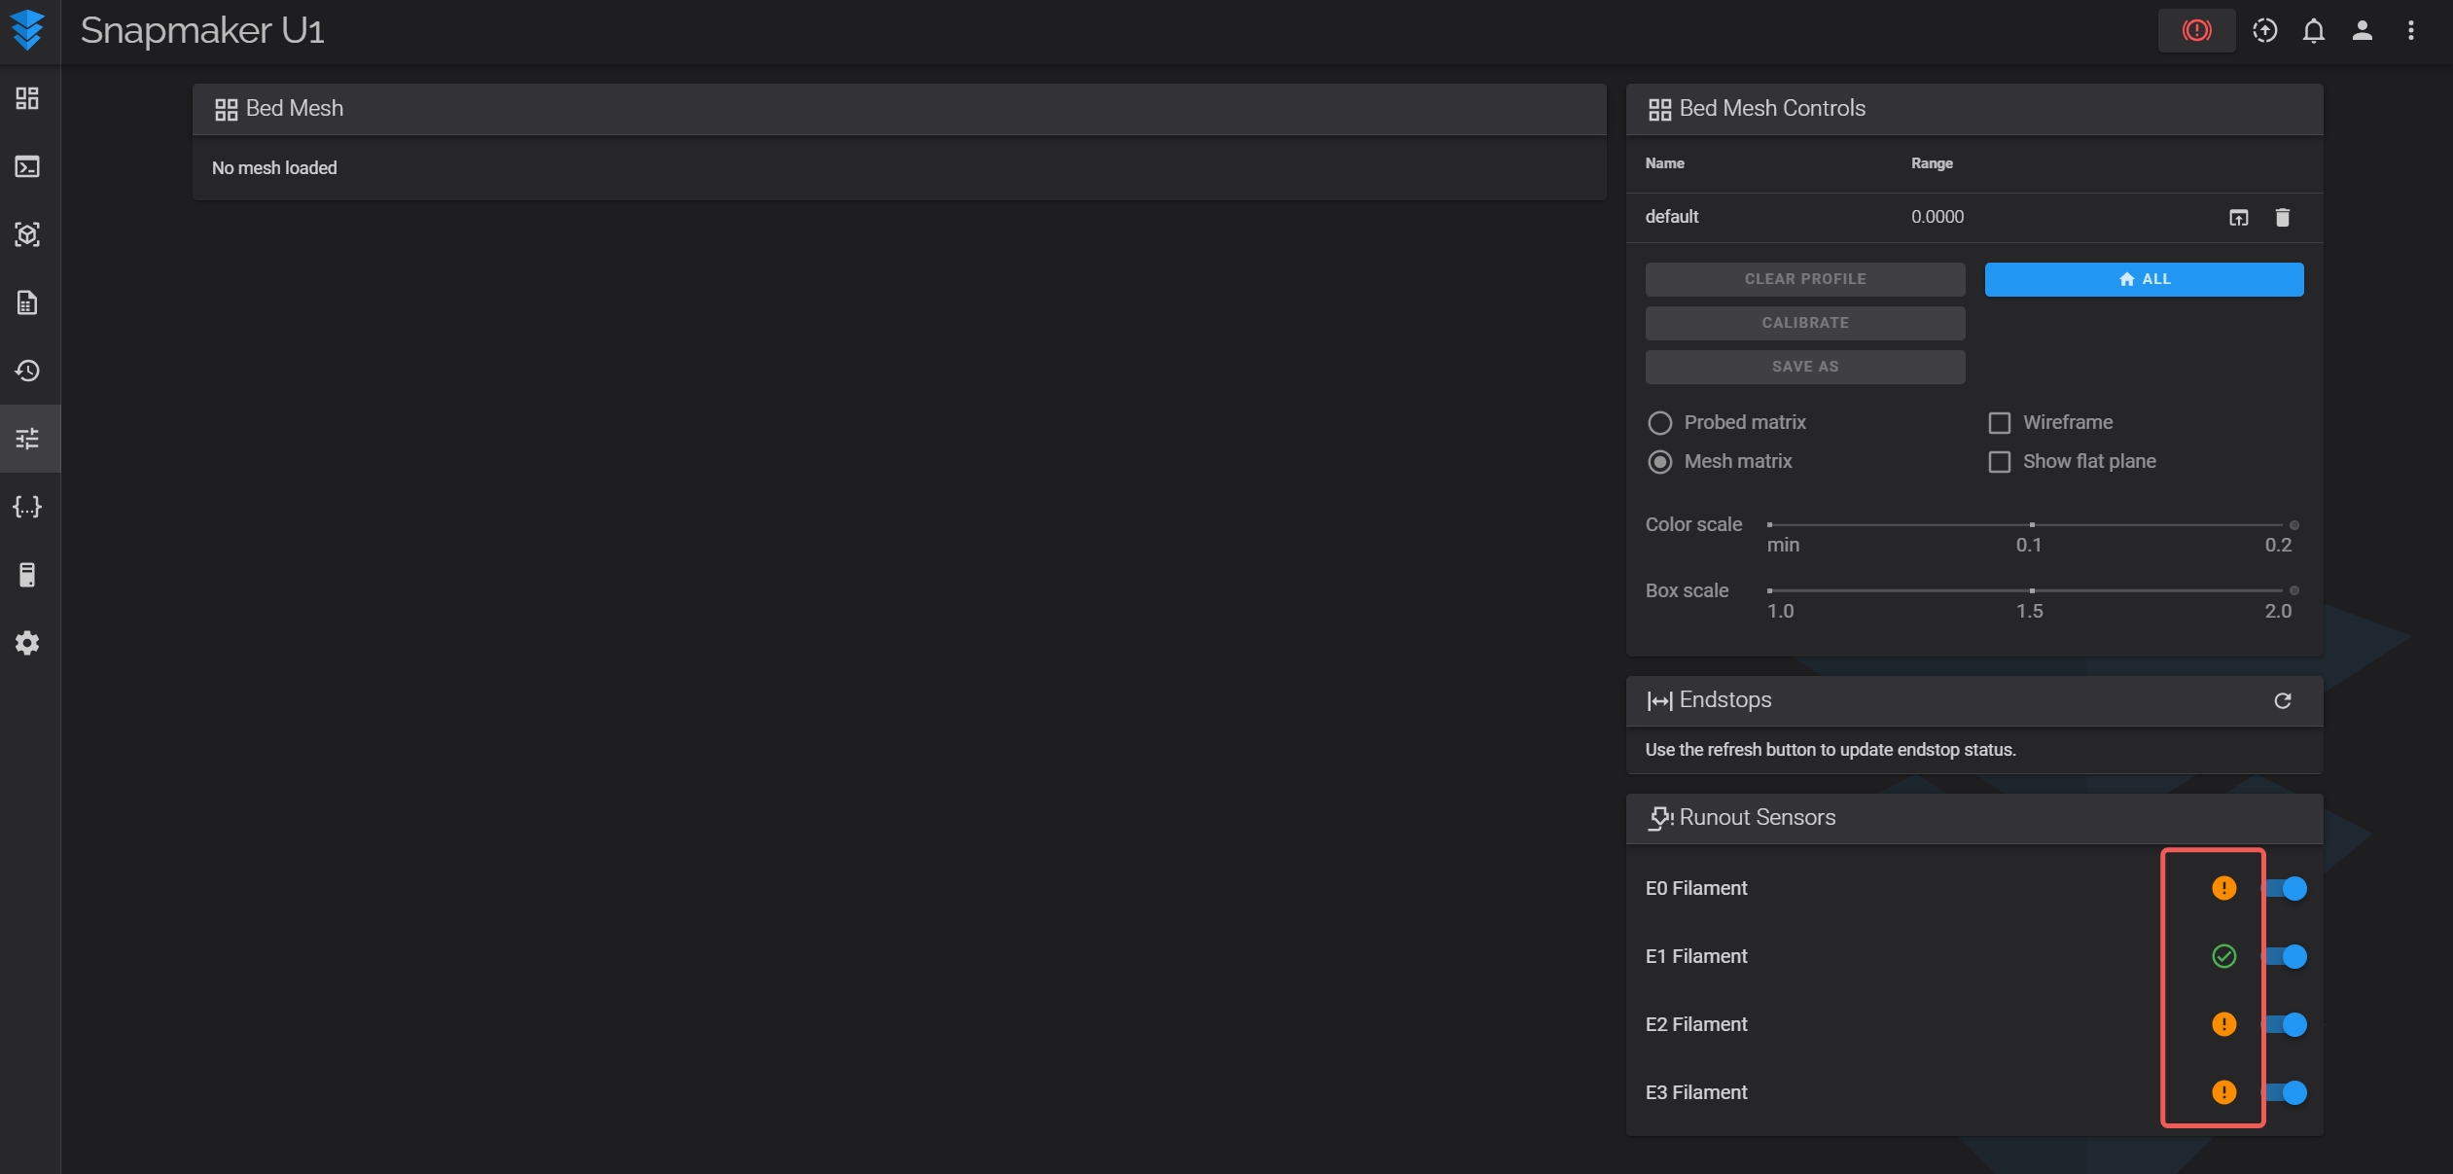
Task: Enable the Wireframe checkbox
Action: tap(1999, 422)
